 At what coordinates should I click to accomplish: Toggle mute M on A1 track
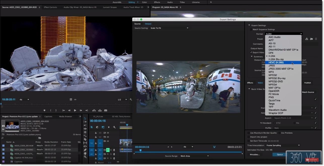[x=107, y=150]
